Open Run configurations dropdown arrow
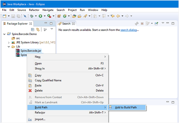179x123 pixels. [45, 16]
